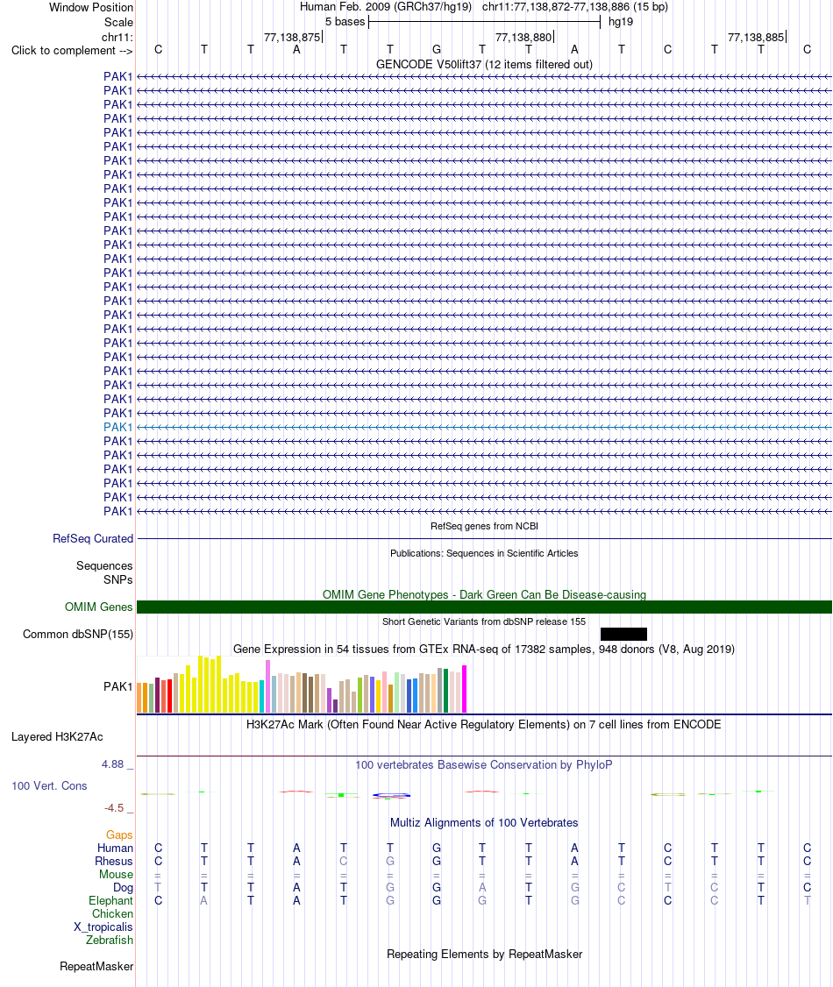Click the magenta last bar in GTEx chart

tap(464, 689)
